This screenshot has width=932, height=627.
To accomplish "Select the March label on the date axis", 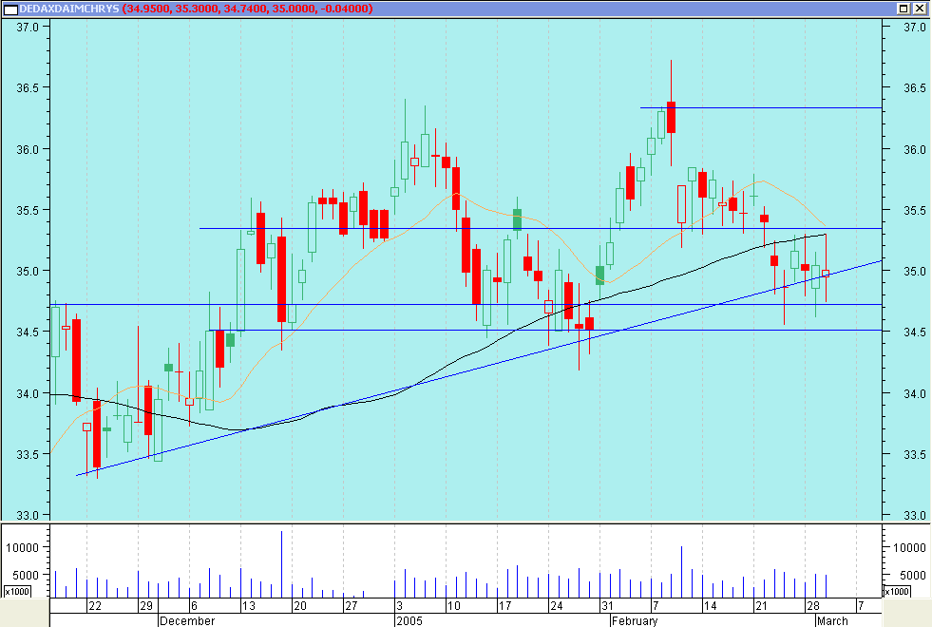I will pos(832,620).
